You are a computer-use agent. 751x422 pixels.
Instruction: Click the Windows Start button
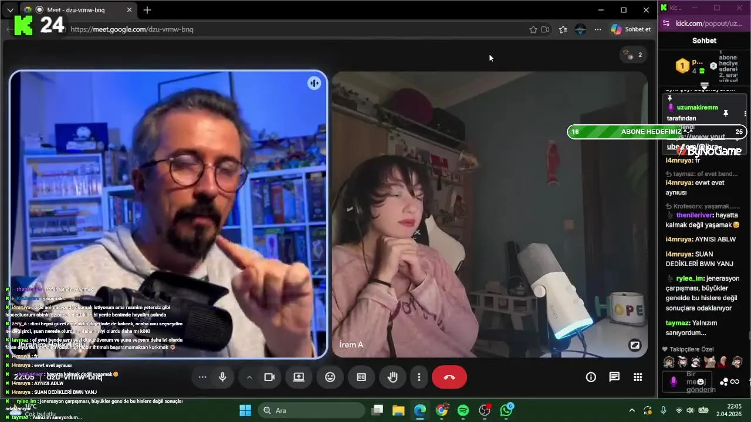coord(245,410)
